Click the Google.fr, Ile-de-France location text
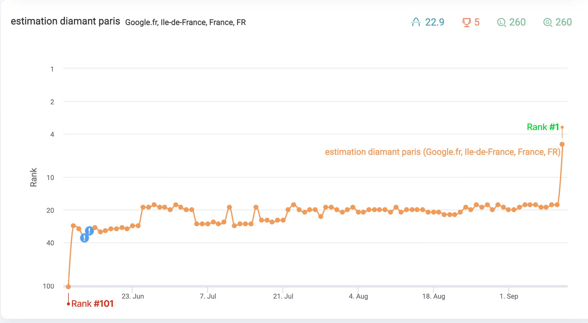This screenshot has width=588, height=323. click(x=185, y=22)
